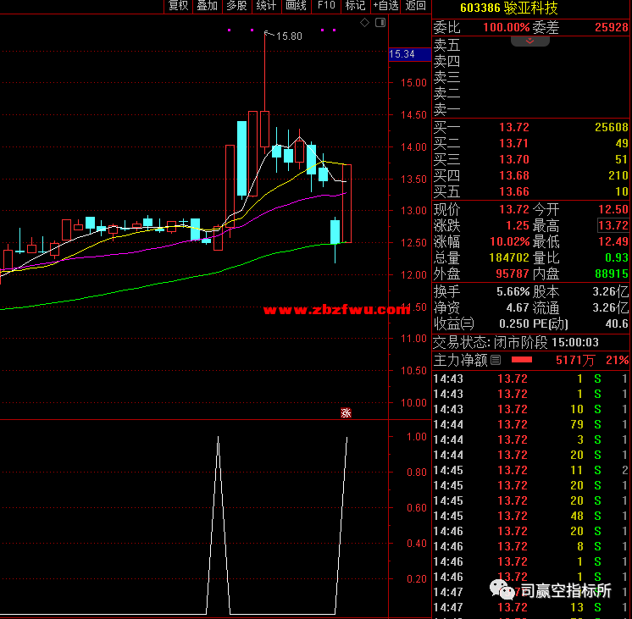Click 买三 bid price 13.70

coord(514,159)
